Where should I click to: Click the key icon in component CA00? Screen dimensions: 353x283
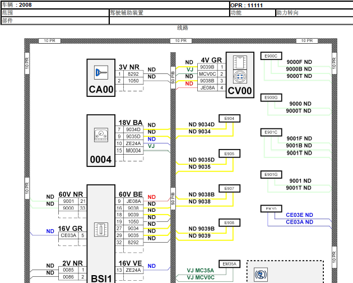pyautogui.click(x=101, y=72)
